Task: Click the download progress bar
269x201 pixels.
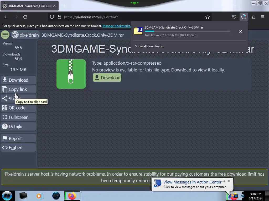Action: pyautogui.click(x=188, y=31)
